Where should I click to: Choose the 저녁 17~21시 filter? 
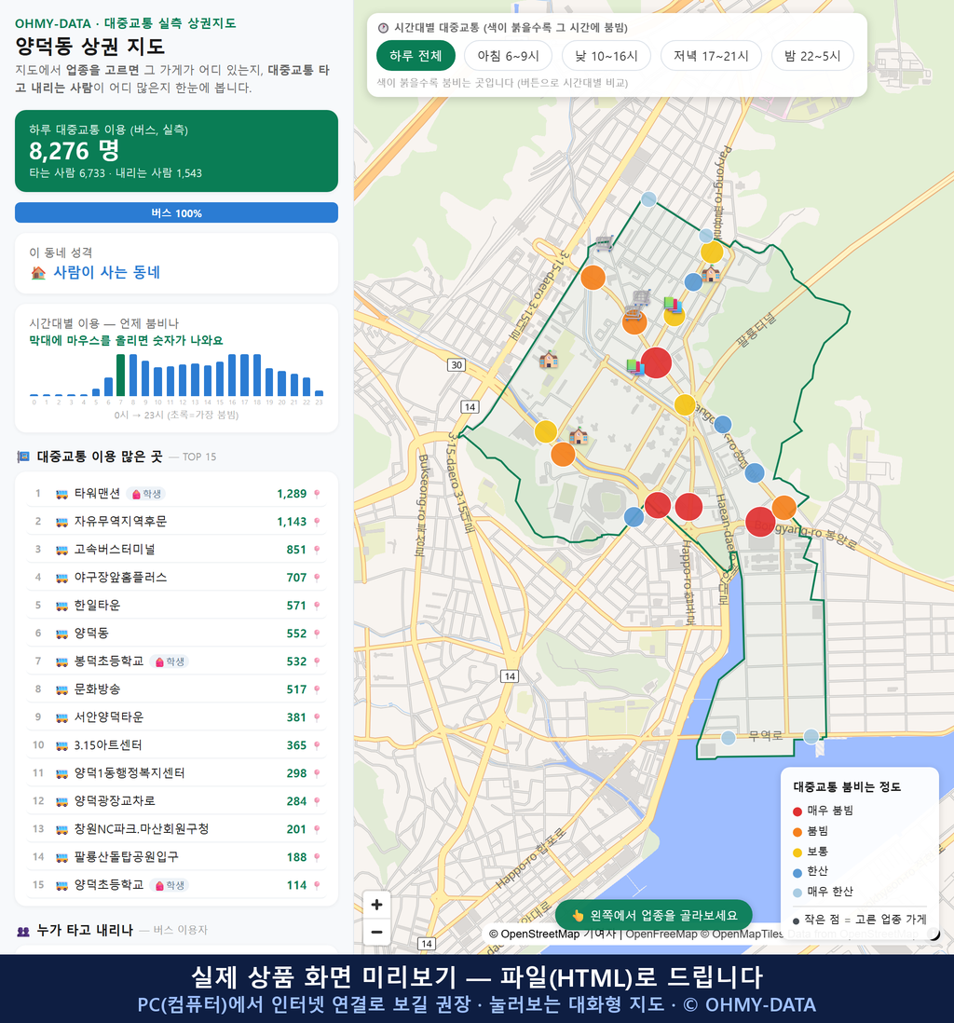point(711,56)
